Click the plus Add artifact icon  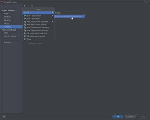tap(25, 6)
